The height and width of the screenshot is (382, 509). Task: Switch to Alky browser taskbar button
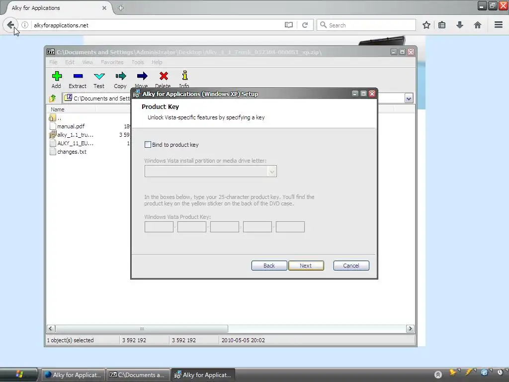point(73,375)
